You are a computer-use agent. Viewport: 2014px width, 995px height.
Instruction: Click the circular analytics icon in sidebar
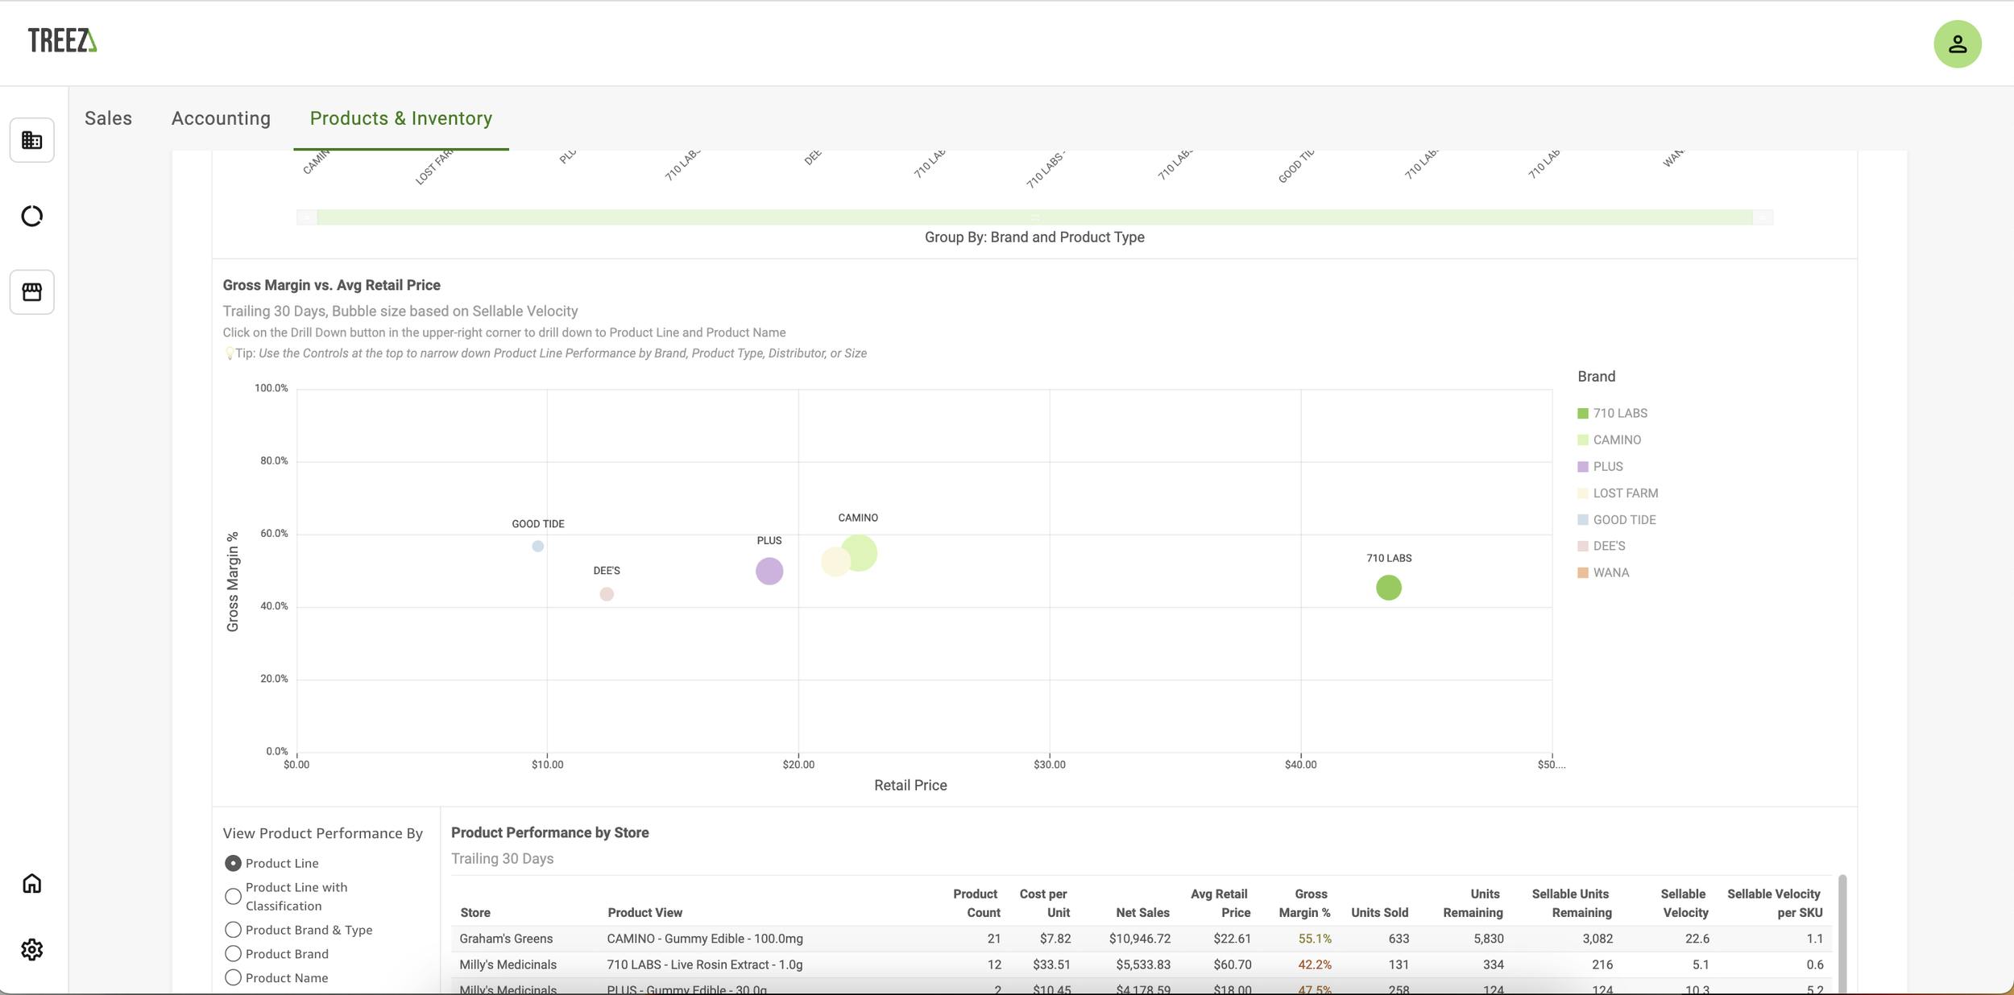click(32, 216)
